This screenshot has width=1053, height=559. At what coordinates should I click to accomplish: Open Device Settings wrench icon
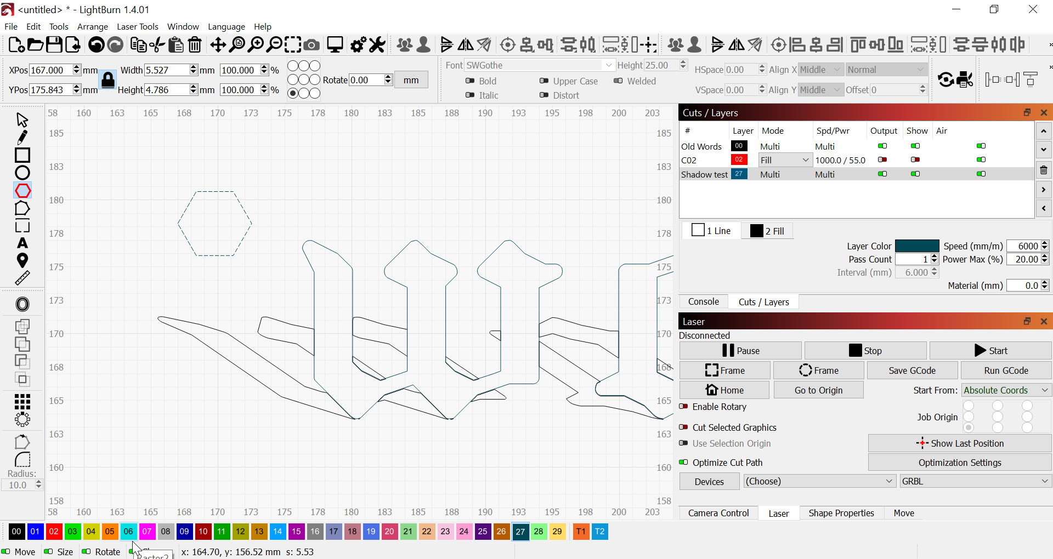click(x=377, y=45)
